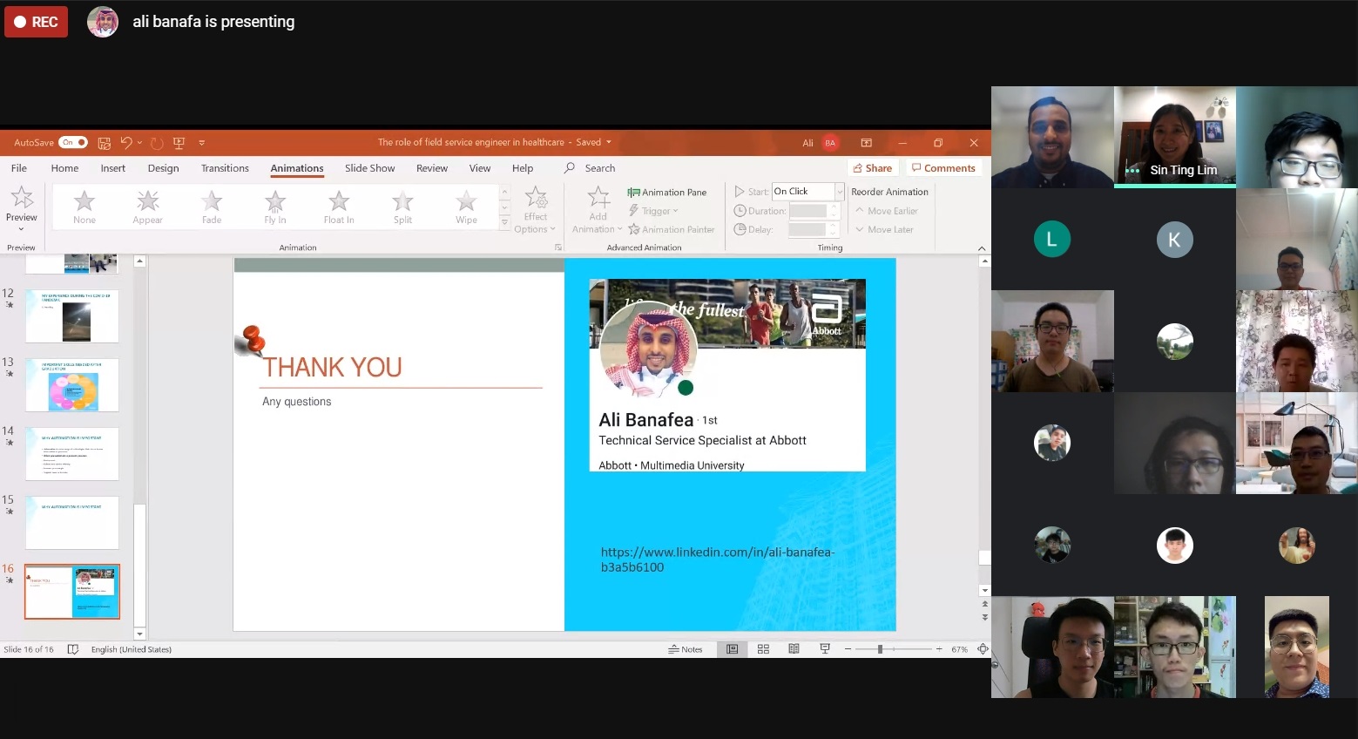This screenshot has height=739, width=1358.
Task: Toggle the AutoSave switch
Action: coord(73,142)
